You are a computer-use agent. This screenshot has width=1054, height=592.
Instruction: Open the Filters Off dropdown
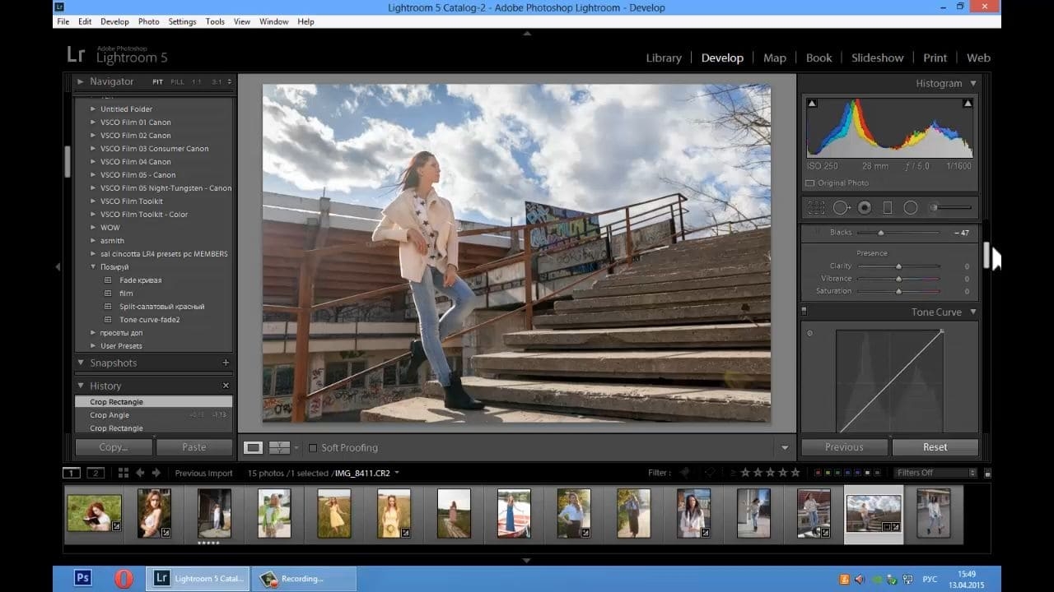click(x=935, y=473)
